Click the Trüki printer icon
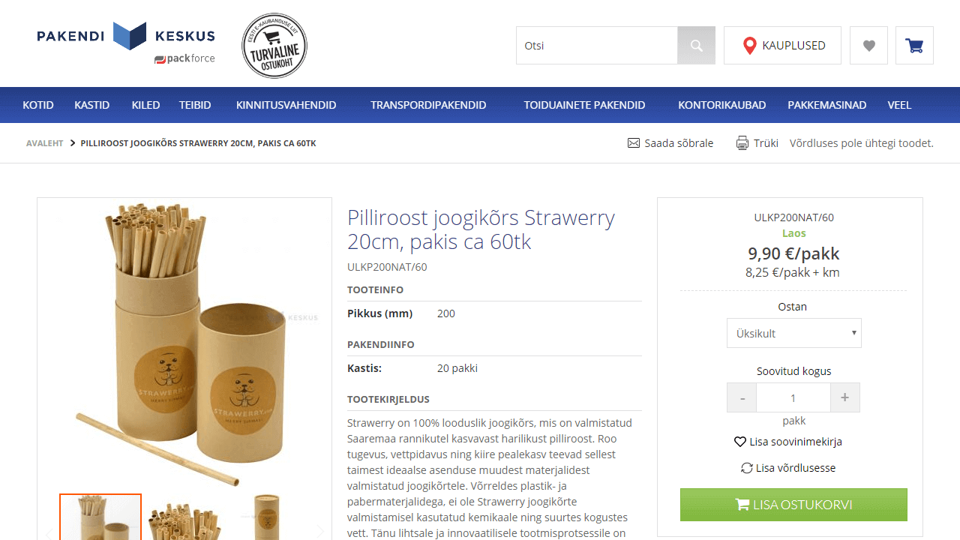The width and height of the screenshot is (960, 540). (x=742, y=143)
